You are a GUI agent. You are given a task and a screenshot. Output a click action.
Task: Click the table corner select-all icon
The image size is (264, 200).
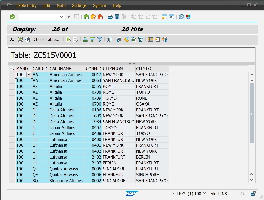[12, 69]
